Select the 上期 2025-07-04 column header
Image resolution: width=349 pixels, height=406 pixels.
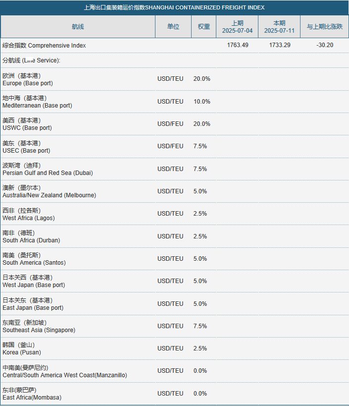[237, 27]
